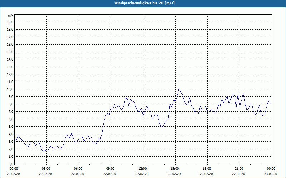Viewport: 286px width, 178px height.
Task: Click the "00:00" label above date 23.02.20
Action: pos(272,169)
